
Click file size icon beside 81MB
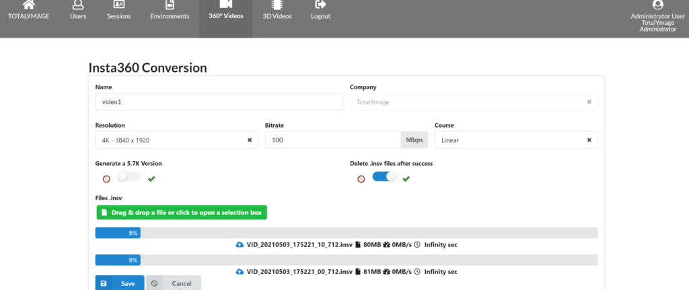pyautogui.click(x=358, y=272)
